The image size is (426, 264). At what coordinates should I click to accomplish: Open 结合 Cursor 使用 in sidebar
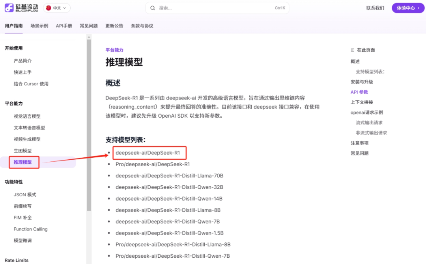tap(31, 84)
